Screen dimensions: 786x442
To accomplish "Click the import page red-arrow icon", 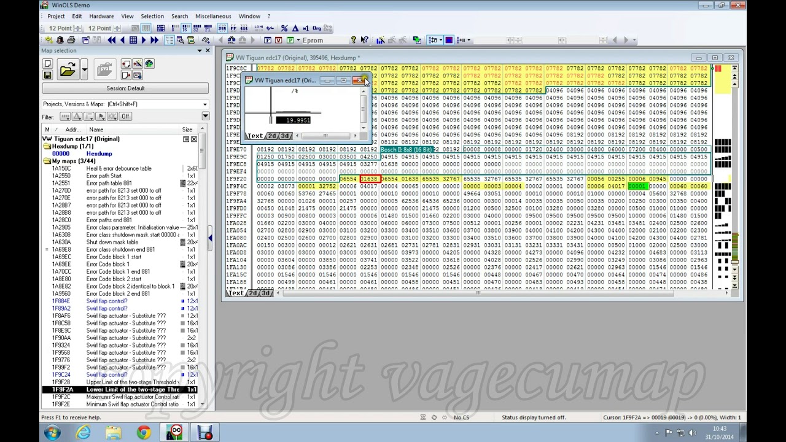I will click(126, 64).
